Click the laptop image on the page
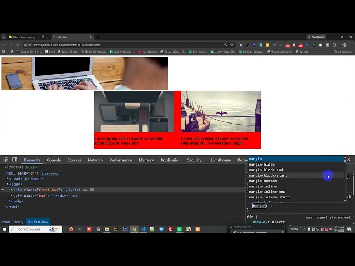The image size is (355, 266). [x=84, y=74]
